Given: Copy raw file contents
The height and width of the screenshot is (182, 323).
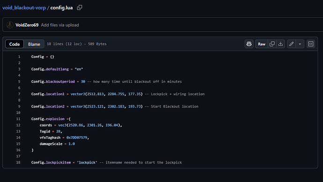Looking at the screenshot, I should coord(272,44).
